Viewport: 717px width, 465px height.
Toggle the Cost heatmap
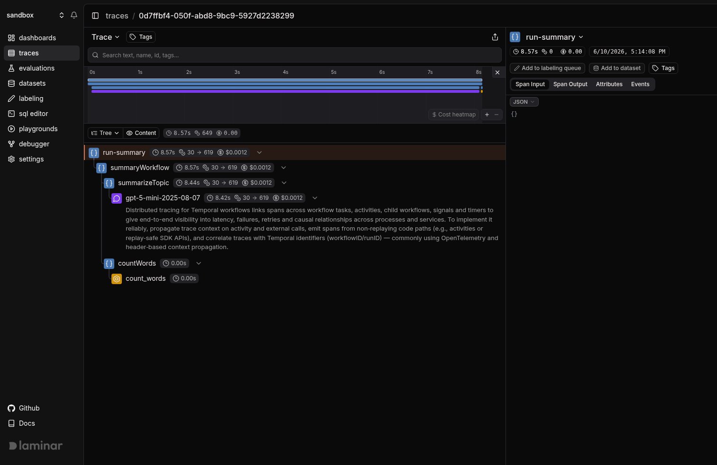pos(454,115)
